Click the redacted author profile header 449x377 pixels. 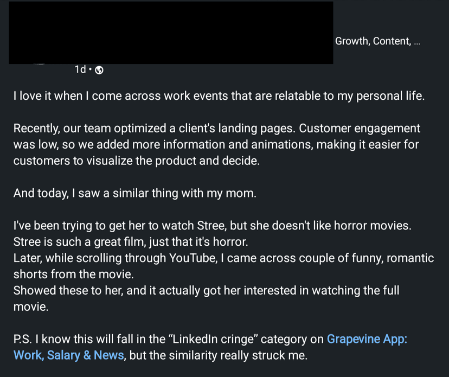(171, 33)
